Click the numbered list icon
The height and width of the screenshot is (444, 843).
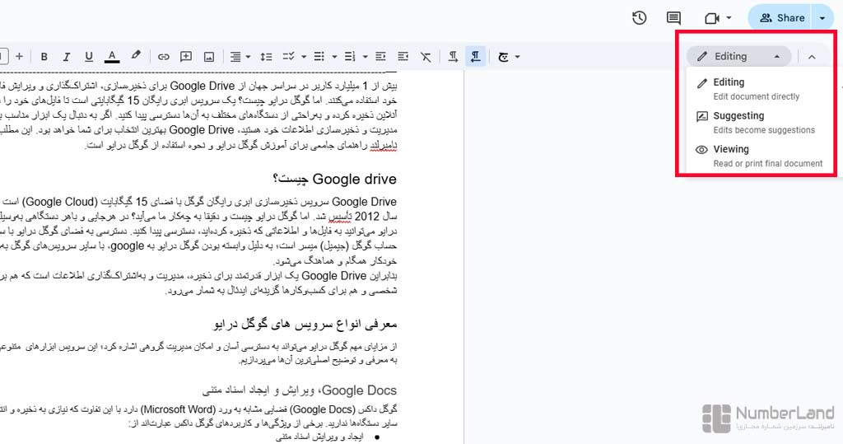pos(350,57)
